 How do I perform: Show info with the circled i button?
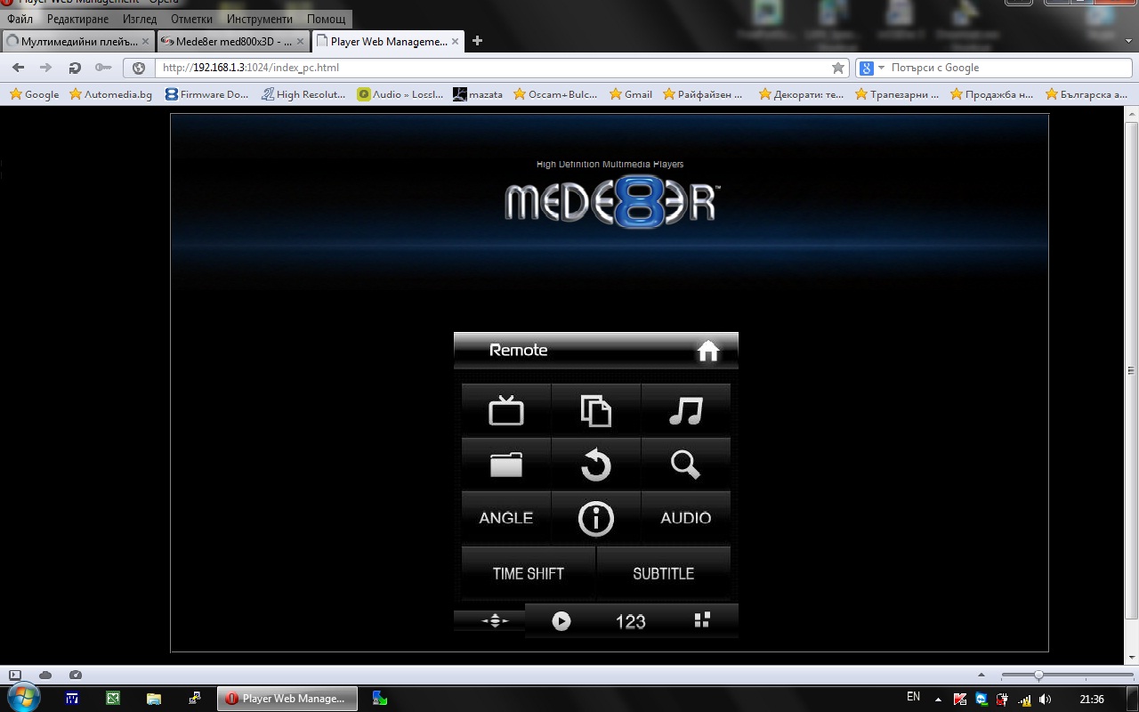click(x=596, y=518)
